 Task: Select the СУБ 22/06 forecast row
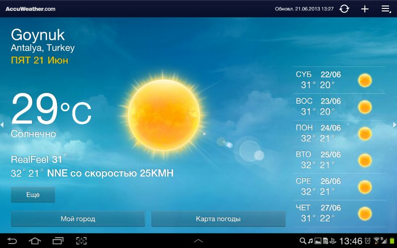tap(339, 80)
